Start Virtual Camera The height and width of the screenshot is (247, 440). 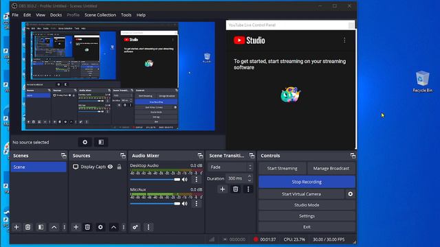click(x=301, y=193)
